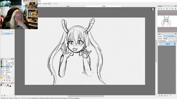The height and width of the screenshot is (99, 177).
Task: Enable Protect Alpha checkbox
Action: (x=158, y=41)
